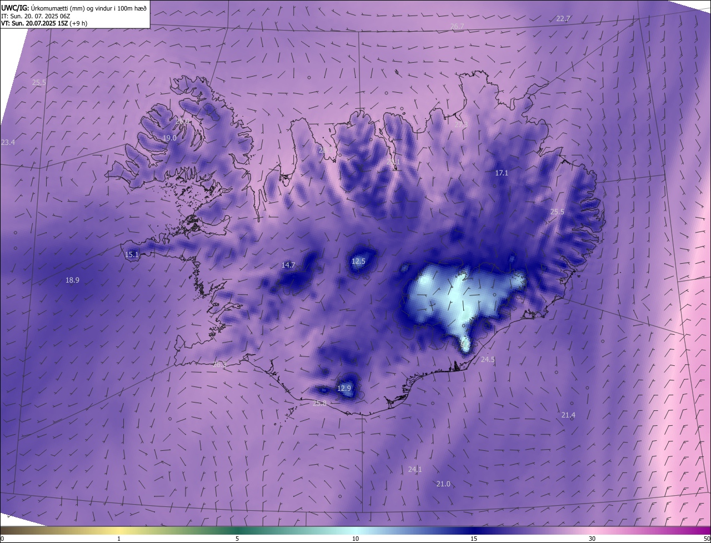
Task: Click the 24.1 value label
Action: pos(415,470)
